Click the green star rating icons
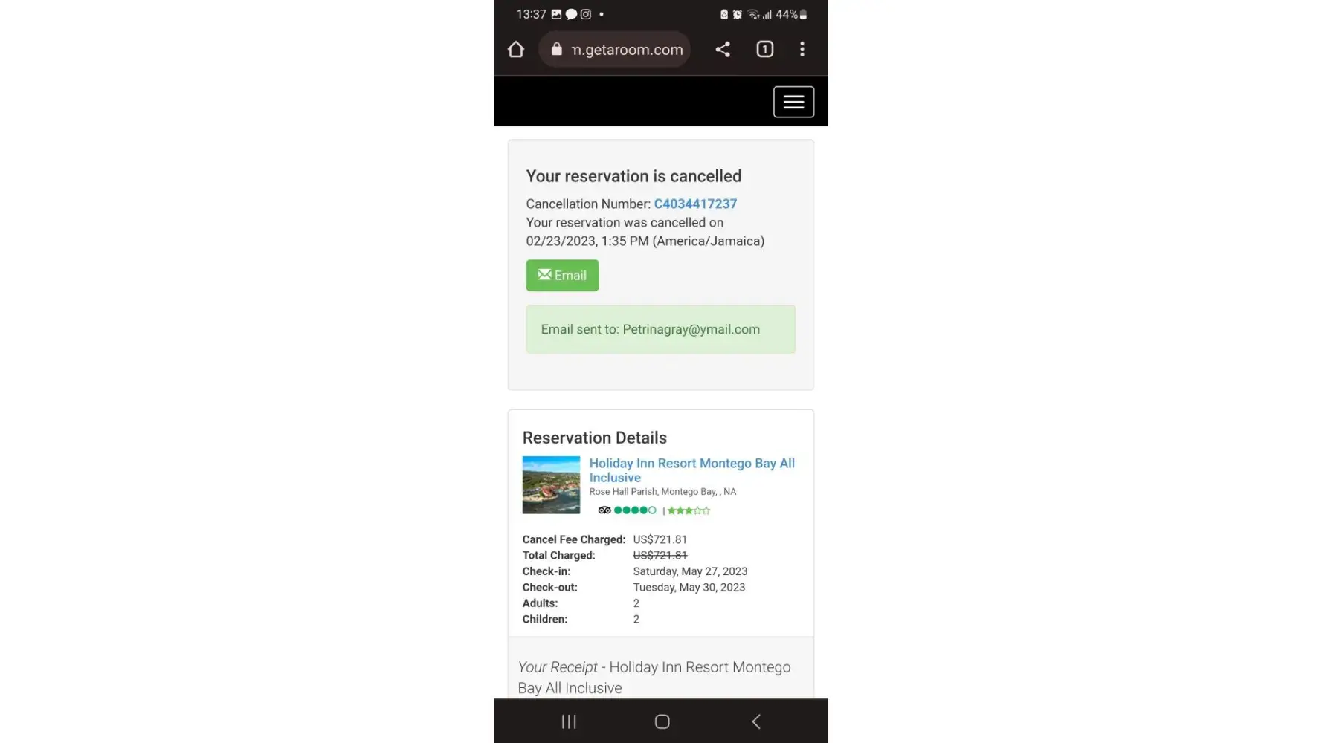1322x743 pixels. [689, 510]
